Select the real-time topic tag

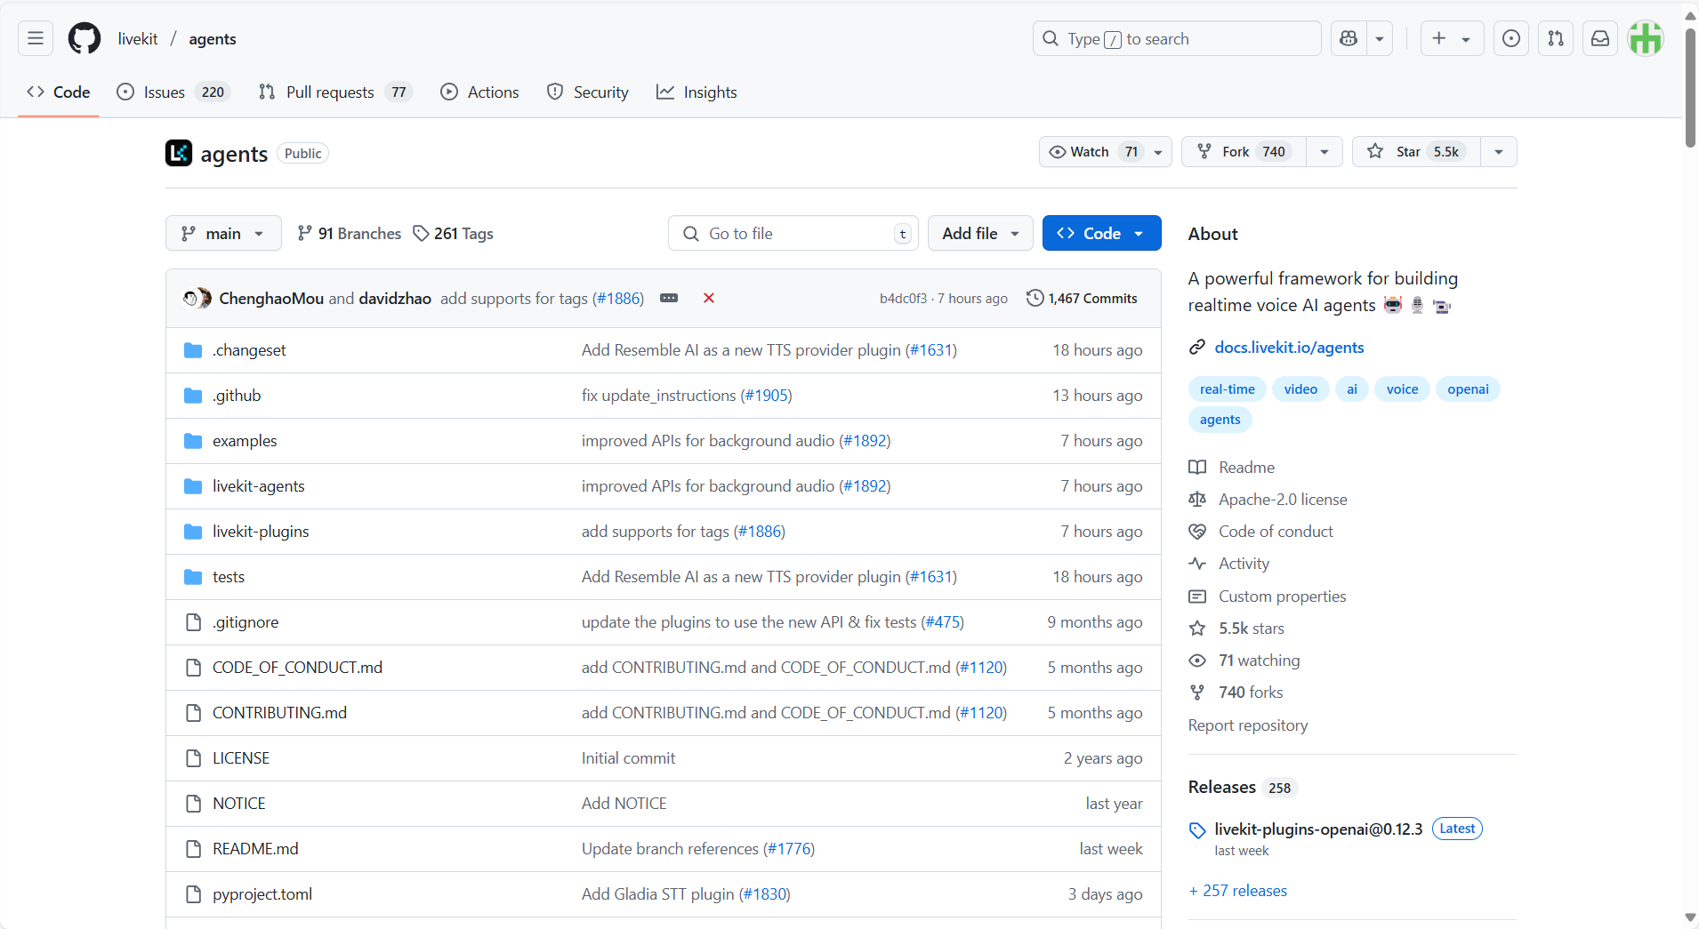tap(1228, 389)
